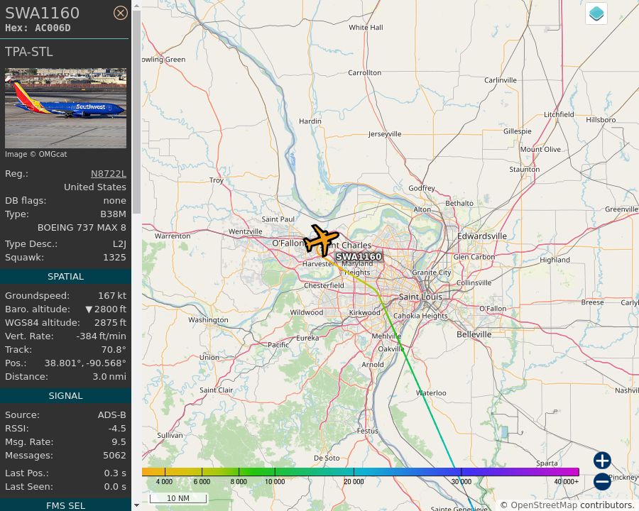This screenshot has height=511, width=639.
Task: Click the Highland map label
Action: (x=555, y=260)
